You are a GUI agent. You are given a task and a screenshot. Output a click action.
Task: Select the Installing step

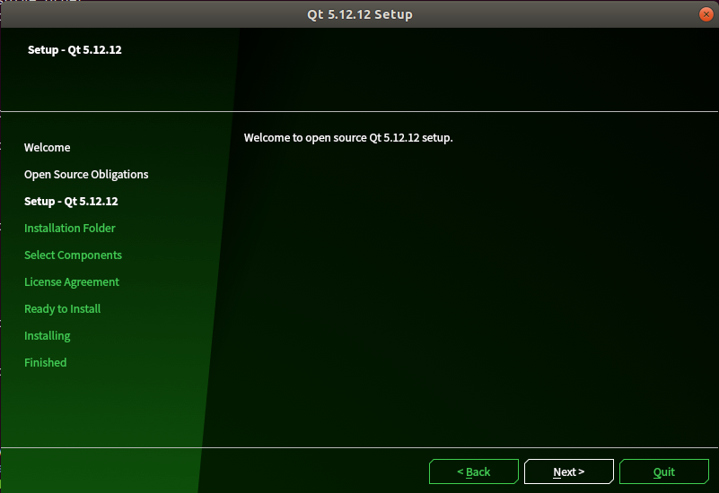48,336
